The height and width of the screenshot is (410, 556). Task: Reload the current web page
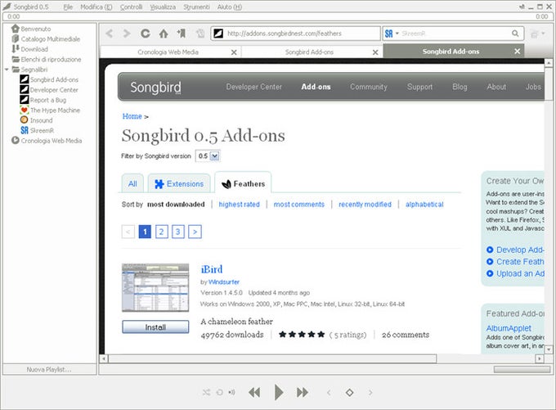pyautogui.click(x=145, y=34)
